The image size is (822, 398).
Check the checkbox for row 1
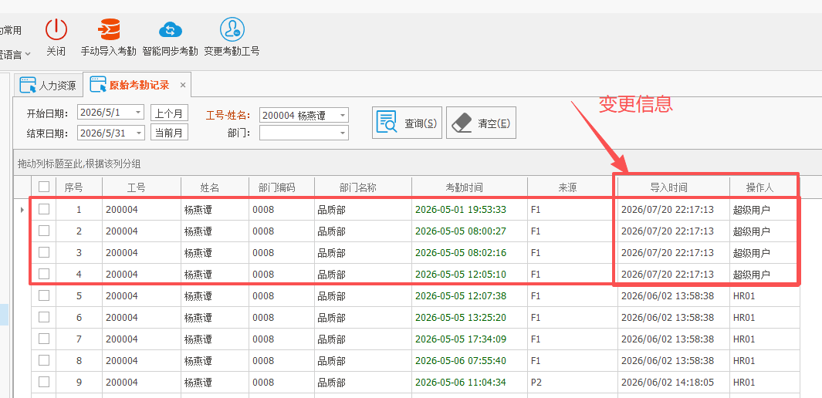click(44, 209)
